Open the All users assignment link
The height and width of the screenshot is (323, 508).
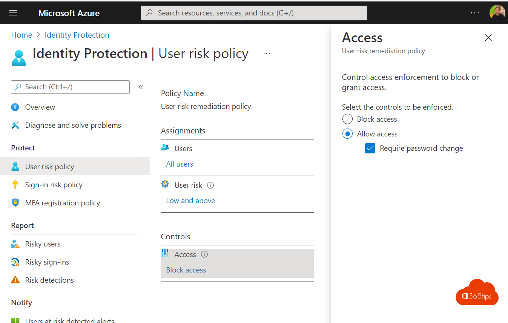tap(180, 164)
